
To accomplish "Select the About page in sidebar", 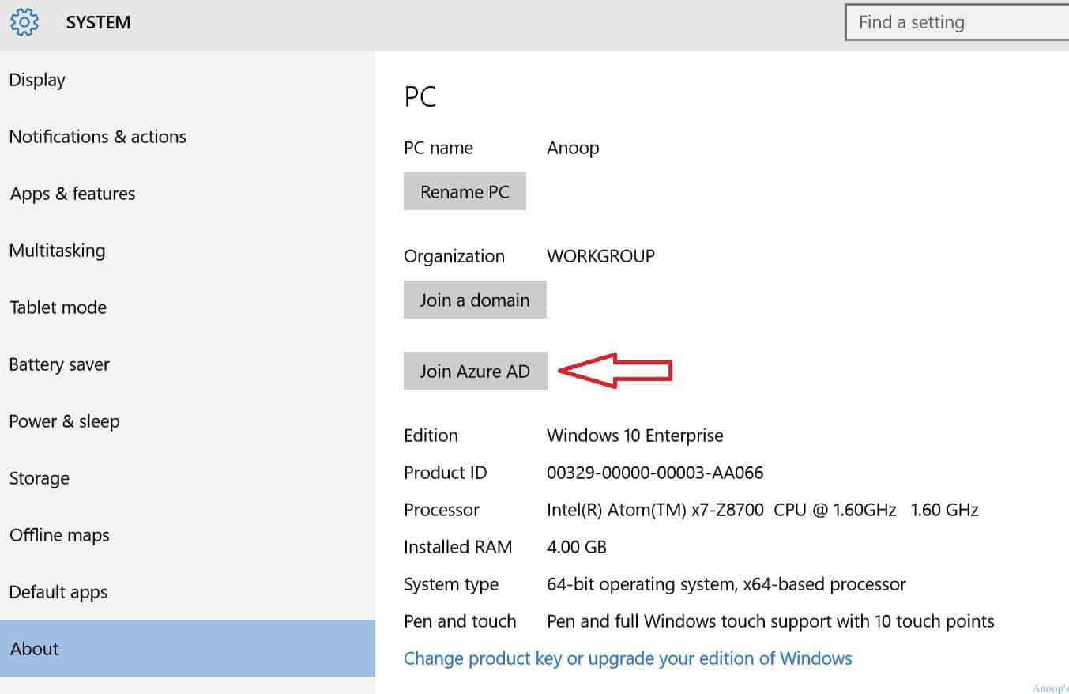I will tap(187, 649).
